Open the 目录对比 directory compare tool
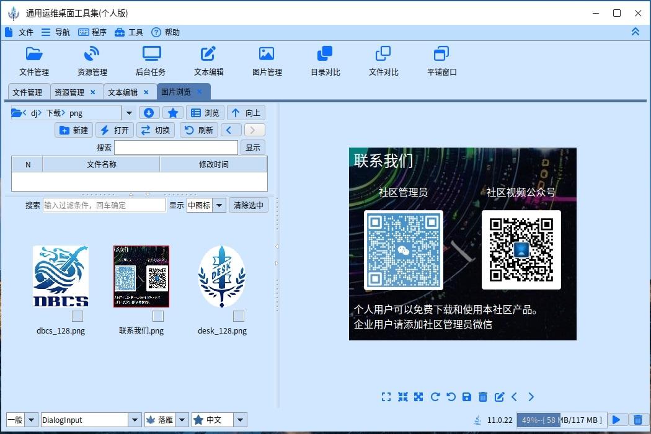This screenshot has width=651, height=434. 325,61
